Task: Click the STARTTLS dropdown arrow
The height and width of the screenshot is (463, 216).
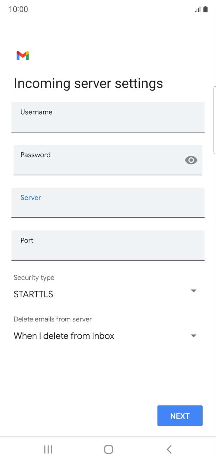Action: pos(193,291)
